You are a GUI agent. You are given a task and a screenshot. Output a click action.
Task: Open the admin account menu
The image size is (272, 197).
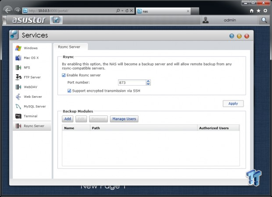point(230,20)
